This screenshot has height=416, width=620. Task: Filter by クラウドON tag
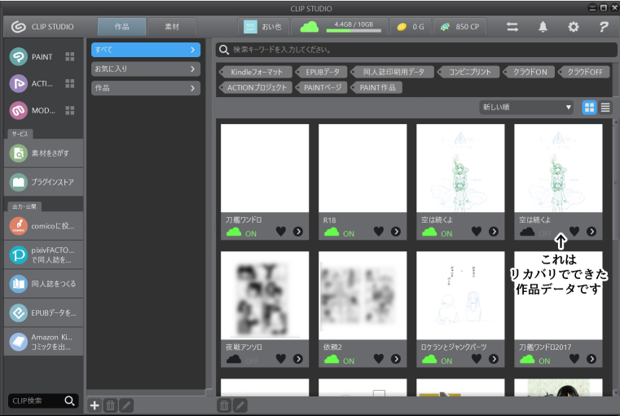click(529, 72)
